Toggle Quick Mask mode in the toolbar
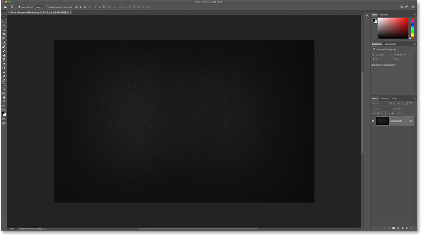 pos(4,119)
